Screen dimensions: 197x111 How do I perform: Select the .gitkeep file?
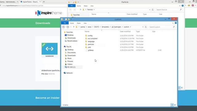[90, 50]
